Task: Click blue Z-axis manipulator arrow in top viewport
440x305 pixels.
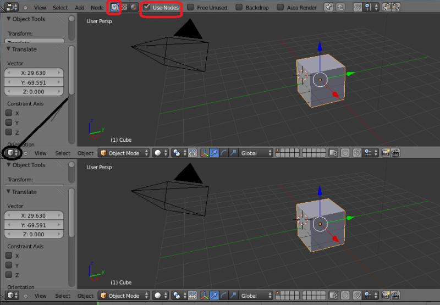Action: 320,47
